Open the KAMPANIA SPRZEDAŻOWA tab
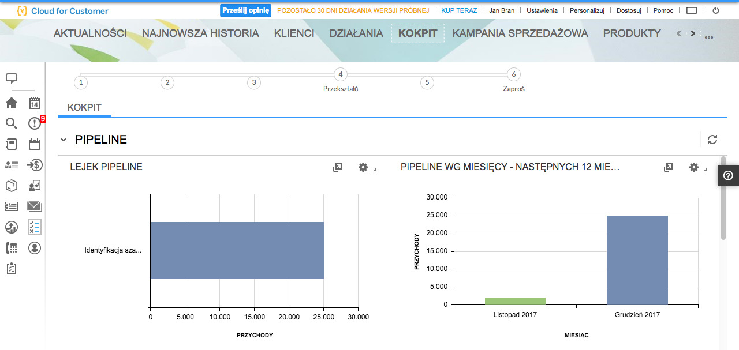The width and height of the screenshot is (739, 350). (x=520, y=33)
